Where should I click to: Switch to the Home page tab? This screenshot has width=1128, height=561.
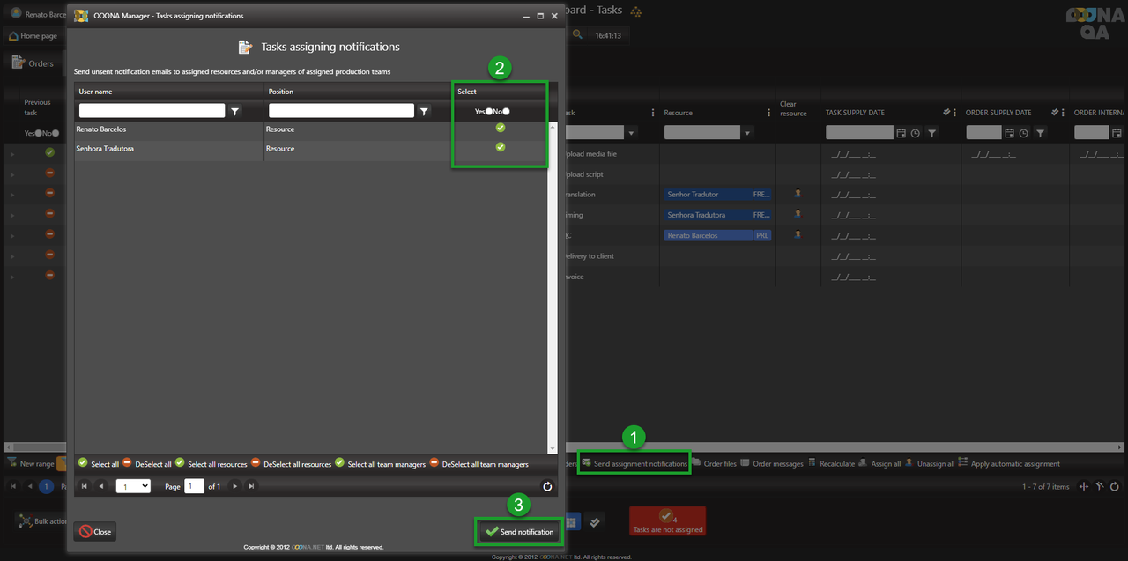33,36
